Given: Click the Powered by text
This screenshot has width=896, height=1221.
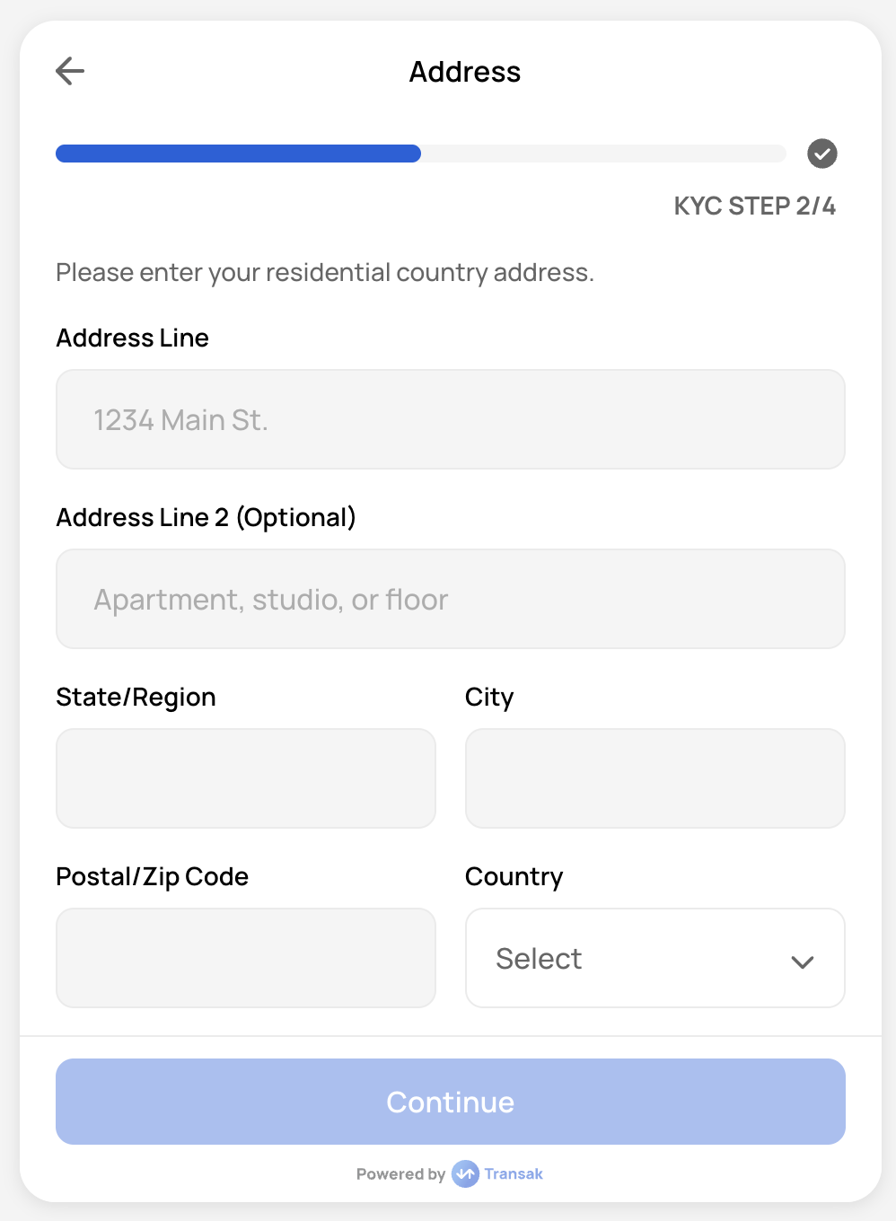Looking at the screenshot, I should pyautogui.click(x=400, y=1173).
